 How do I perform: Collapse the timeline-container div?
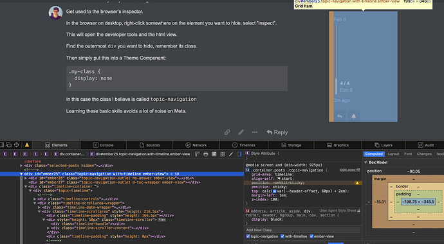click(26, 186)
